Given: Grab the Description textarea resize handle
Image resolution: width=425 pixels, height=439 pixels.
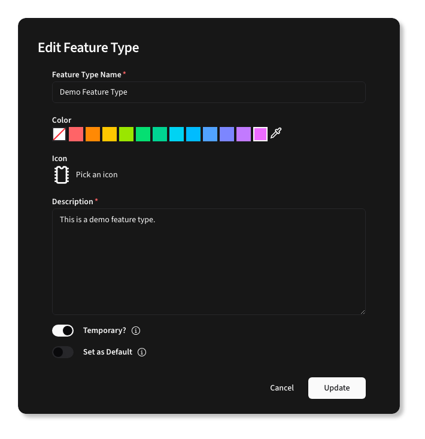Looking at the screenshot, I should pyautogui.click(x=362, y=311).
